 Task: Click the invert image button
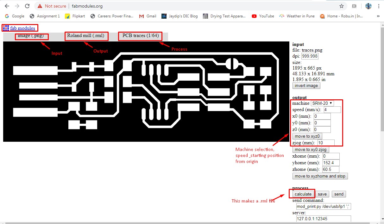306,86
